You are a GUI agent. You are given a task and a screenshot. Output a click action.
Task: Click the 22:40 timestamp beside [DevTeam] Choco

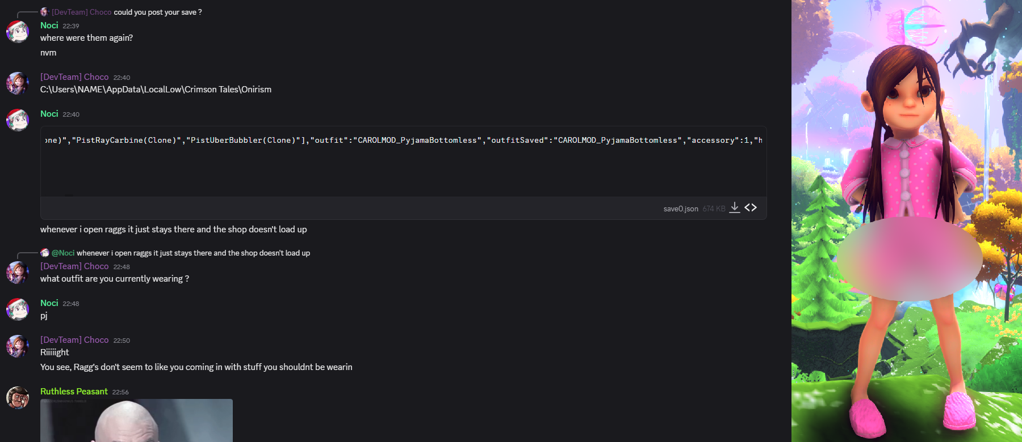pos(122,78)
